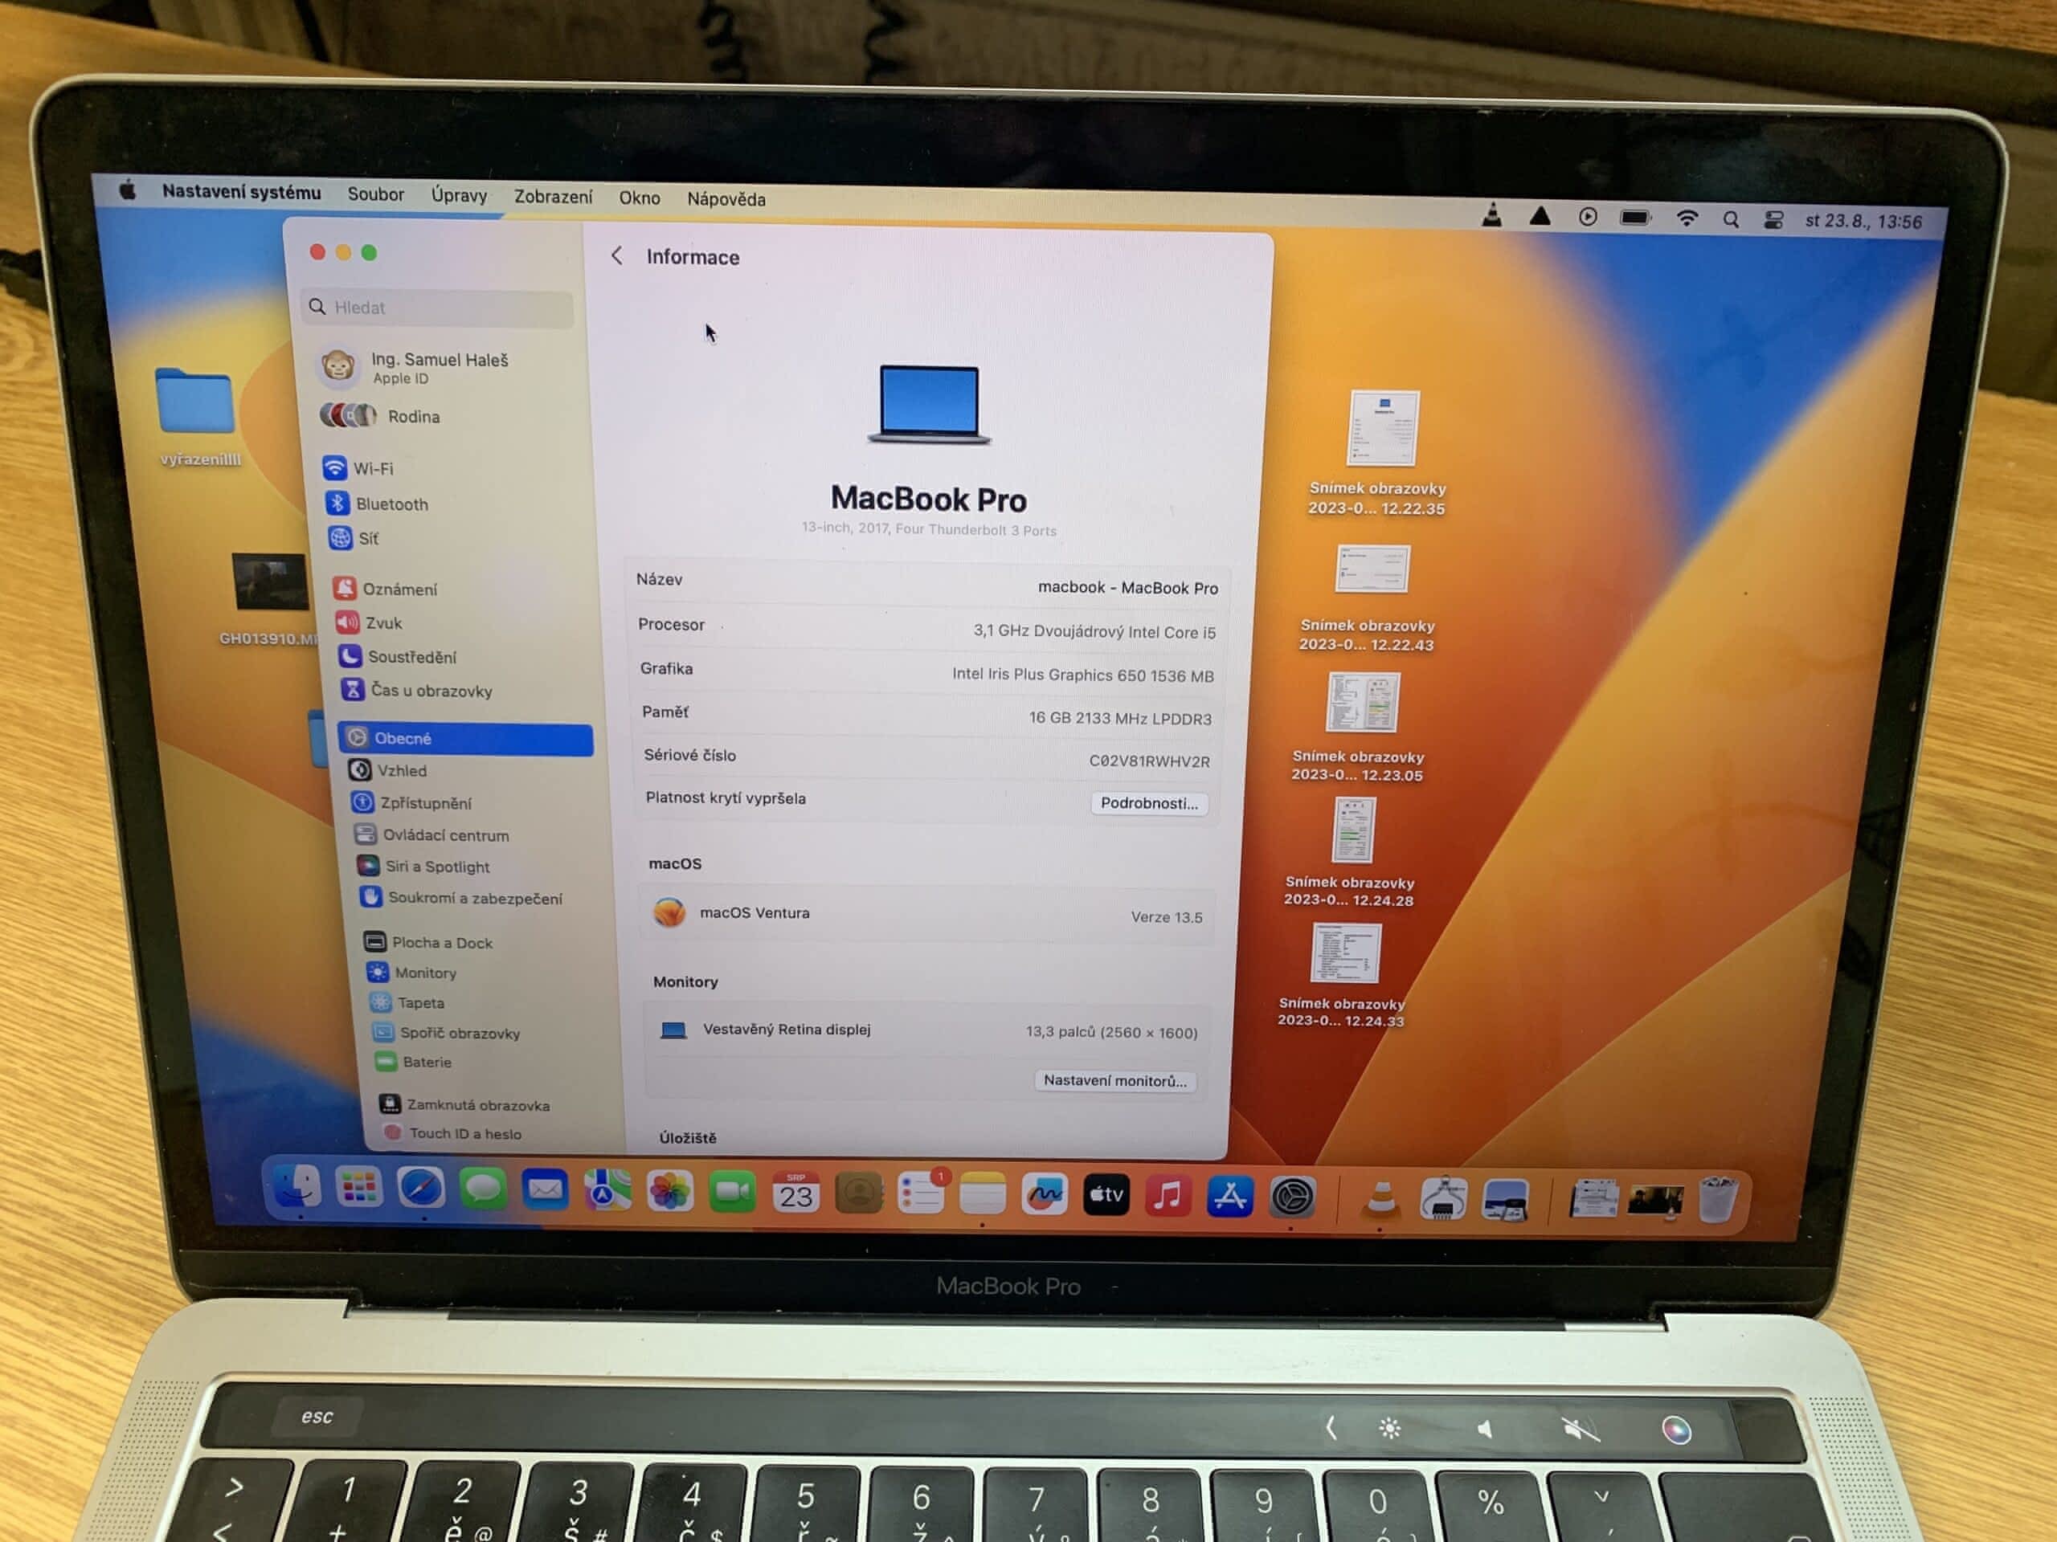Click Nastavení monitorů… button
The height and width of the screenshot is (1542, 2057).
pyautogui.click(x=1114, y=1080)
